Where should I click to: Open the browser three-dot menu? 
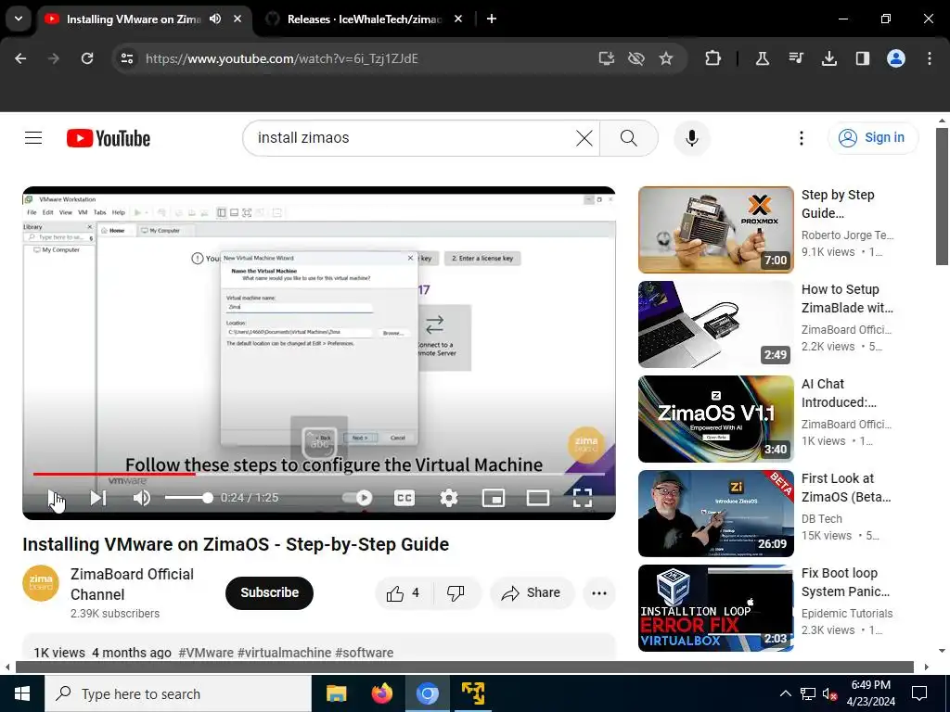pos(930,58)
